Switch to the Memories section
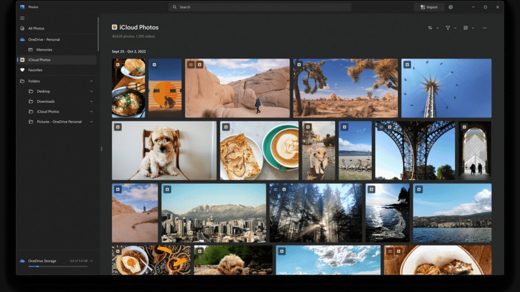Screen dimensions: 520x292 click(45, 49)
